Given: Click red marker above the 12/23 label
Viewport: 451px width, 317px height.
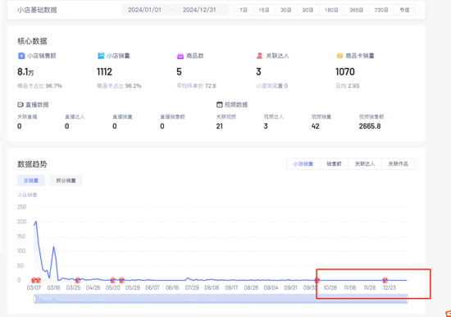Looking at the screenshot, I should (x=385, y=280).
